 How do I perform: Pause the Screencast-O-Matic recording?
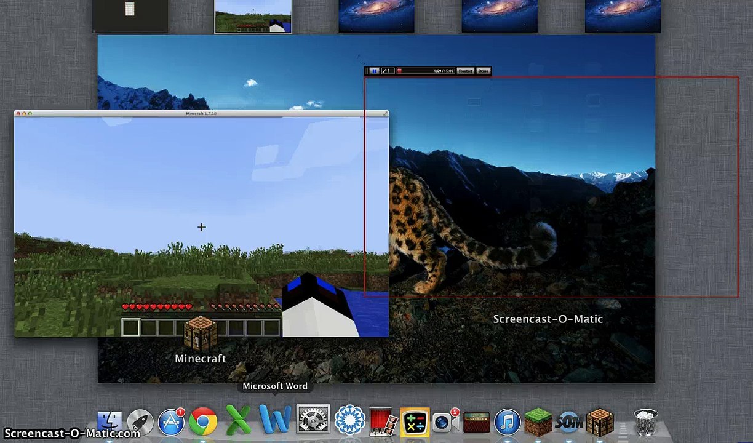(374, 71)
